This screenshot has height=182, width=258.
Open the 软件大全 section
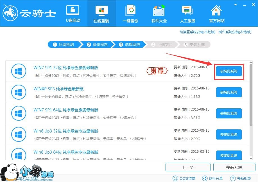click(x=159, y=14)
